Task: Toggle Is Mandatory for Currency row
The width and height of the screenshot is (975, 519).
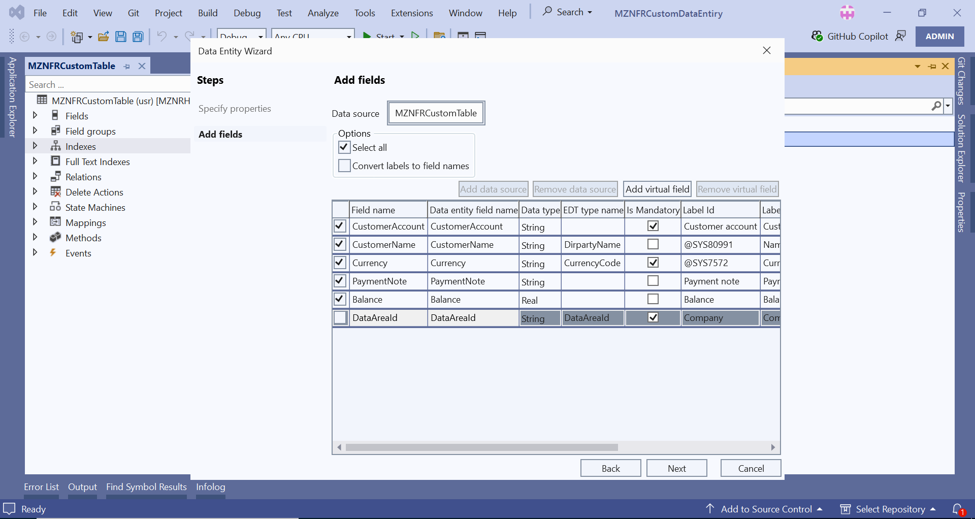Action: pyautogui.click(x=653, y=263)
